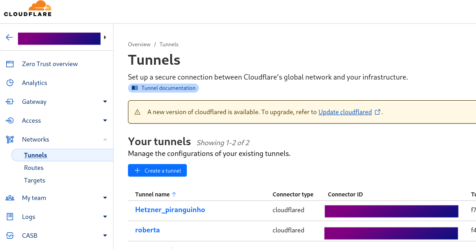Open the Analytics section
This screenshot has width=476, height=249.
34,83
